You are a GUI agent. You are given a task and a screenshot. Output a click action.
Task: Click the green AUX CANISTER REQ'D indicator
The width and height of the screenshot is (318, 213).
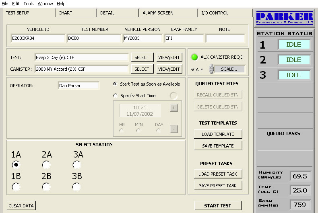[x=194, y=57]
